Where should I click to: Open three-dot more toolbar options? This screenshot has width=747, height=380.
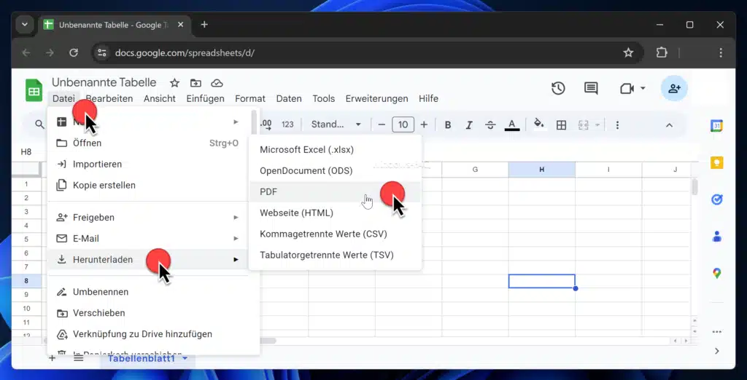(x=617, y=125)
